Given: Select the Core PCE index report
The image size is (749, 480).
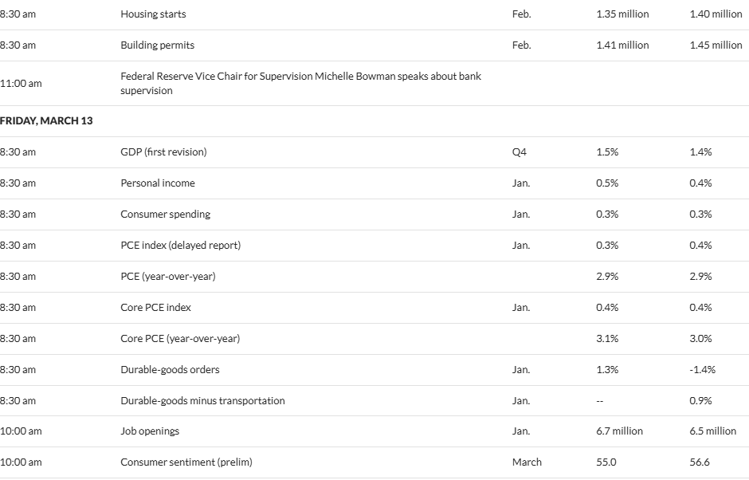Looking at the screenshot, I should coord(155,308).
